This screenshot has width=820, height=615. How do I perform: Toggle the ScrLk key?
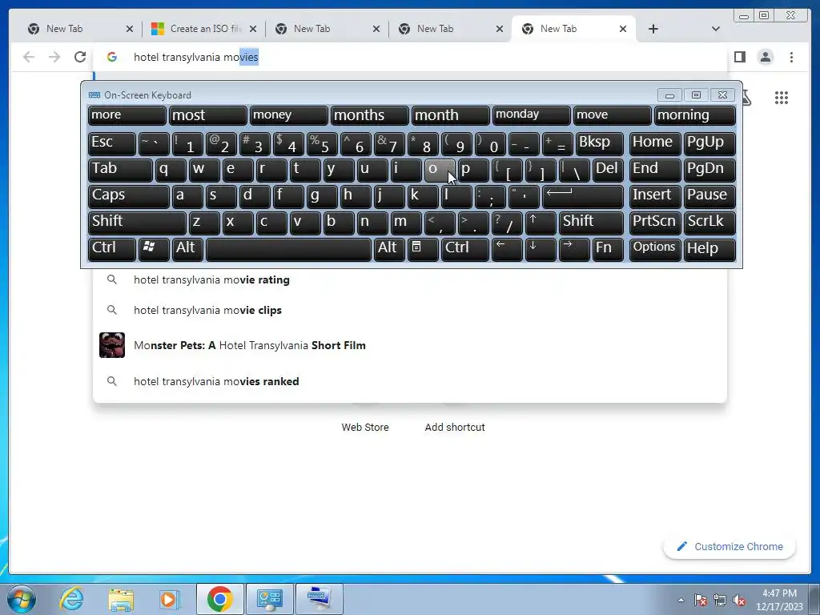[x=709, y=223]
